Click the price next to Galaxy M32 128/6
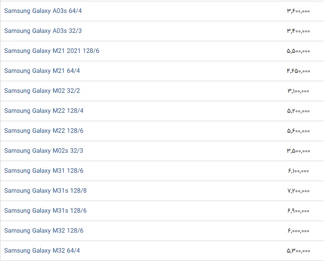Screen dimensions: 324x261 [x=298, y=230]
